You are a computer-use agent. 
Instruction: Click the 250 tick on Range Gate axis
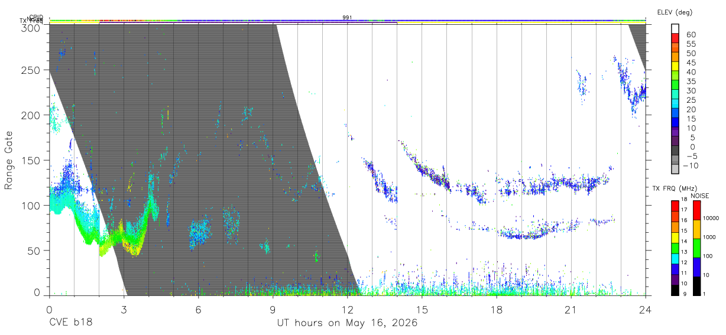[31, 70]
